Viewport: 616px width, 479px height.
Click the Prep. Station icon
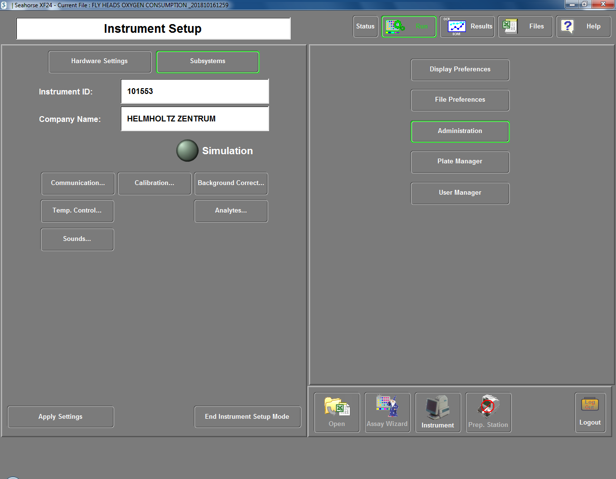pos(488,407)
